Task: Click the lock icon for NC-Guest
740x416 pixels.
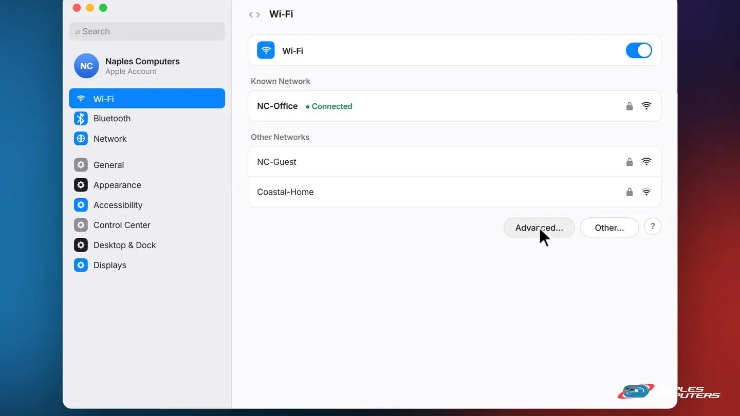Action: [630, 162]
